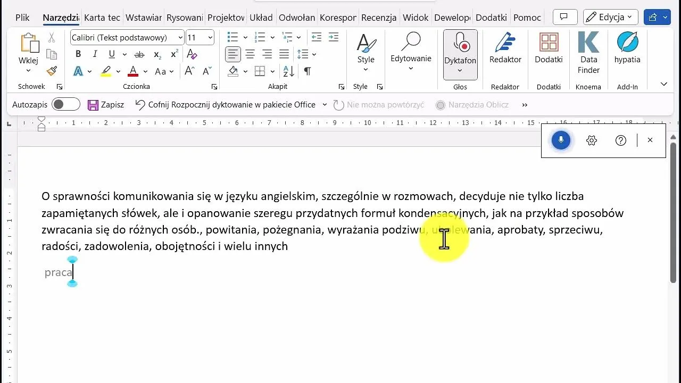
Task: Toggle Autozapis off
Action: 66,104
